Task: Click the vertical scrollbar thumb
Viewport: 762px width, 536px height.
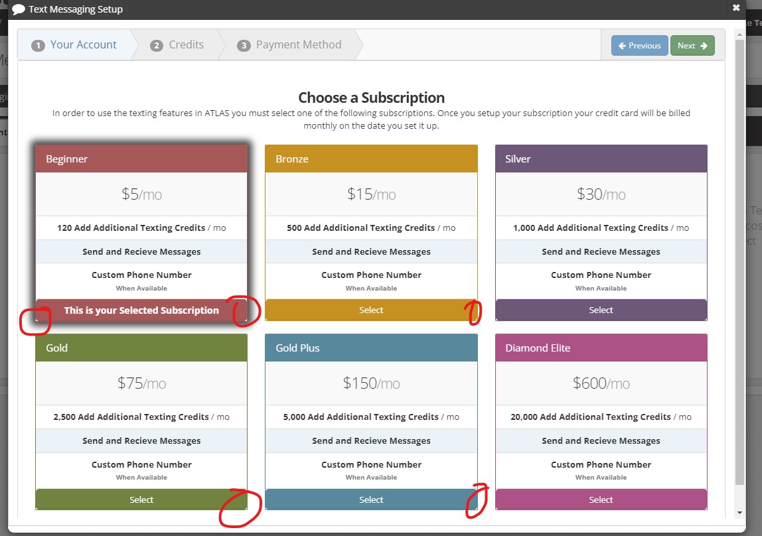Action: click(x=739, y=265)
